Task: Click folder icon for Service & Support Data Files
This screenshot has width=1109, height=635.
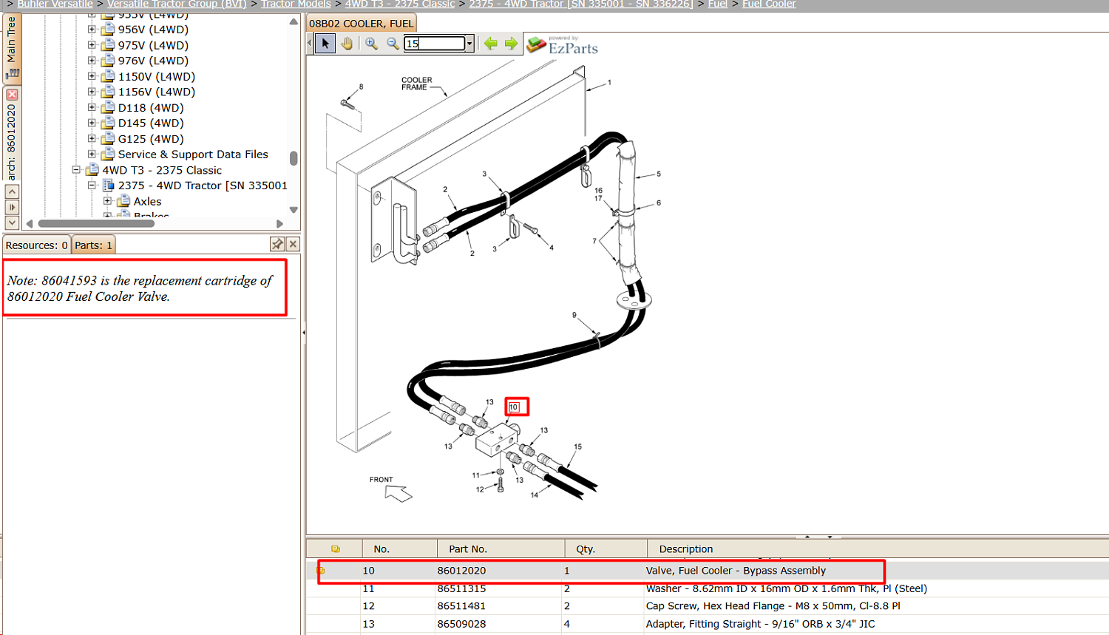Action: (x=108, y=154)
